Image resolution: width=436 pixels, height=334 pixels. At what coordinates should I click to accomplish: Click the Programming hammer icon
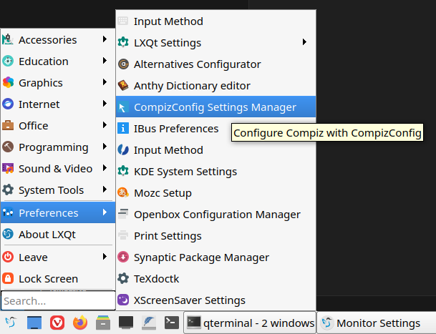tap(8, 147)
